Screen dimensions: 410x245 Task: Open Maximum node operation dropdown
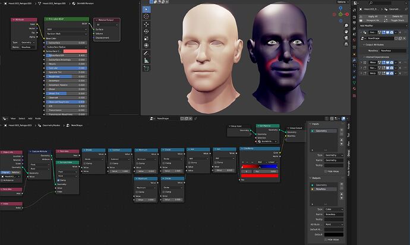click(146, 188)
